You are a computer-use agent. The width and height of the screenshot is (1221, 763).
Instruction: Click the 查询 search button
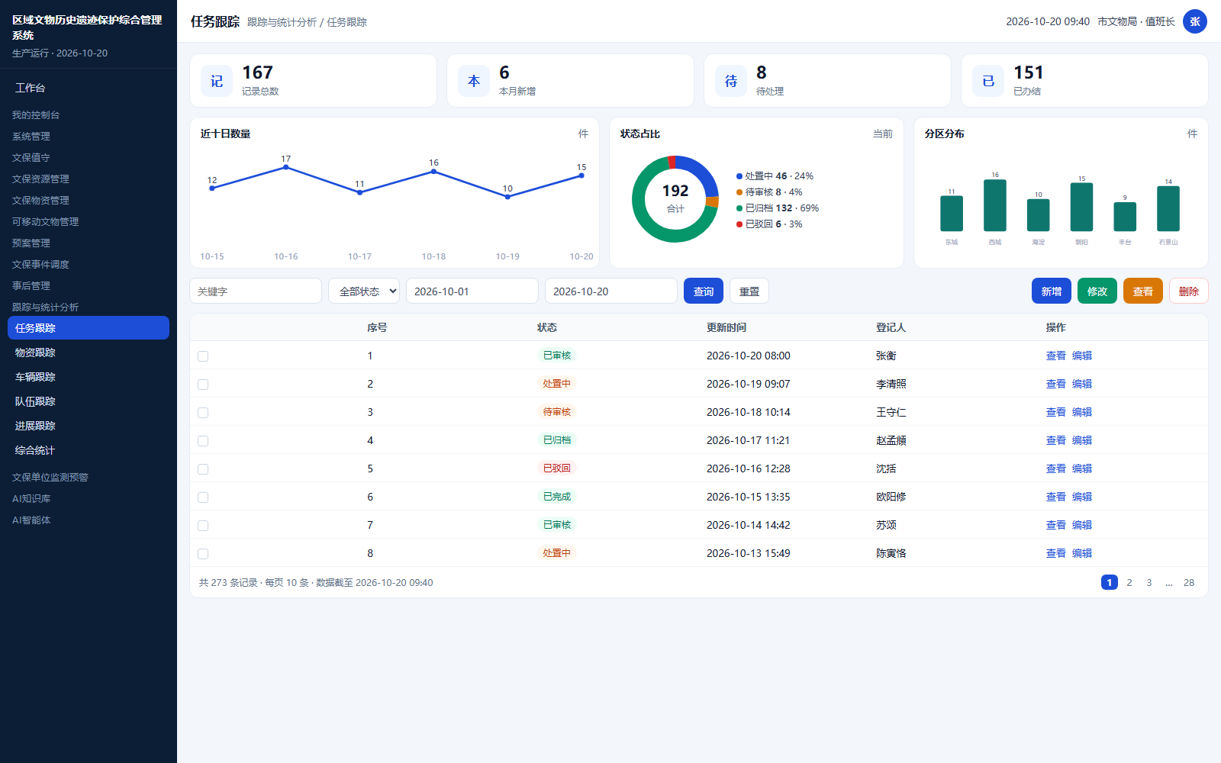click(x=704, y=291)
